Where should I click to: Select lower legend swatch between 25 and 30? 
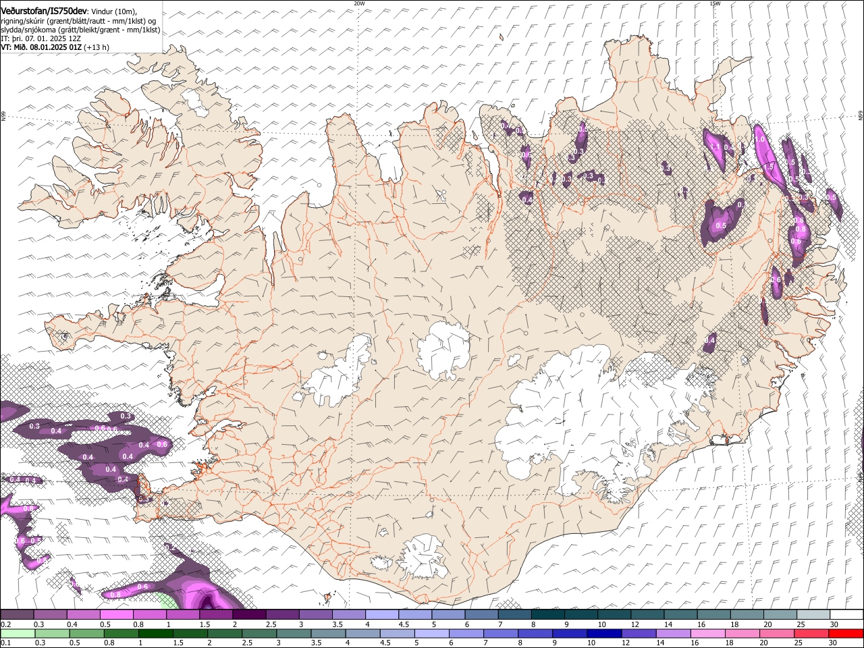click(811, 634)
